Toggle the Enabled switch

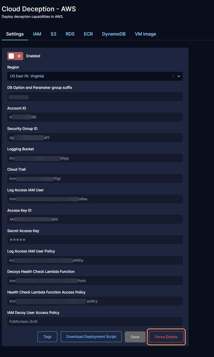coord(15,56)
